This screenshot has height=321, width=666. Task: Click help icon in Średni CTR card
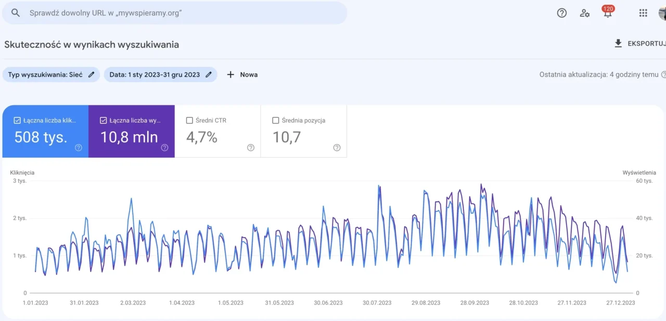click(x=250, y=148)
